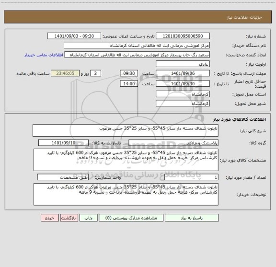The height and width of the screenshot is (267, 276).
Task: Click the مشخصات کالای مورد نیاز text area
Action: pos(126,160)
